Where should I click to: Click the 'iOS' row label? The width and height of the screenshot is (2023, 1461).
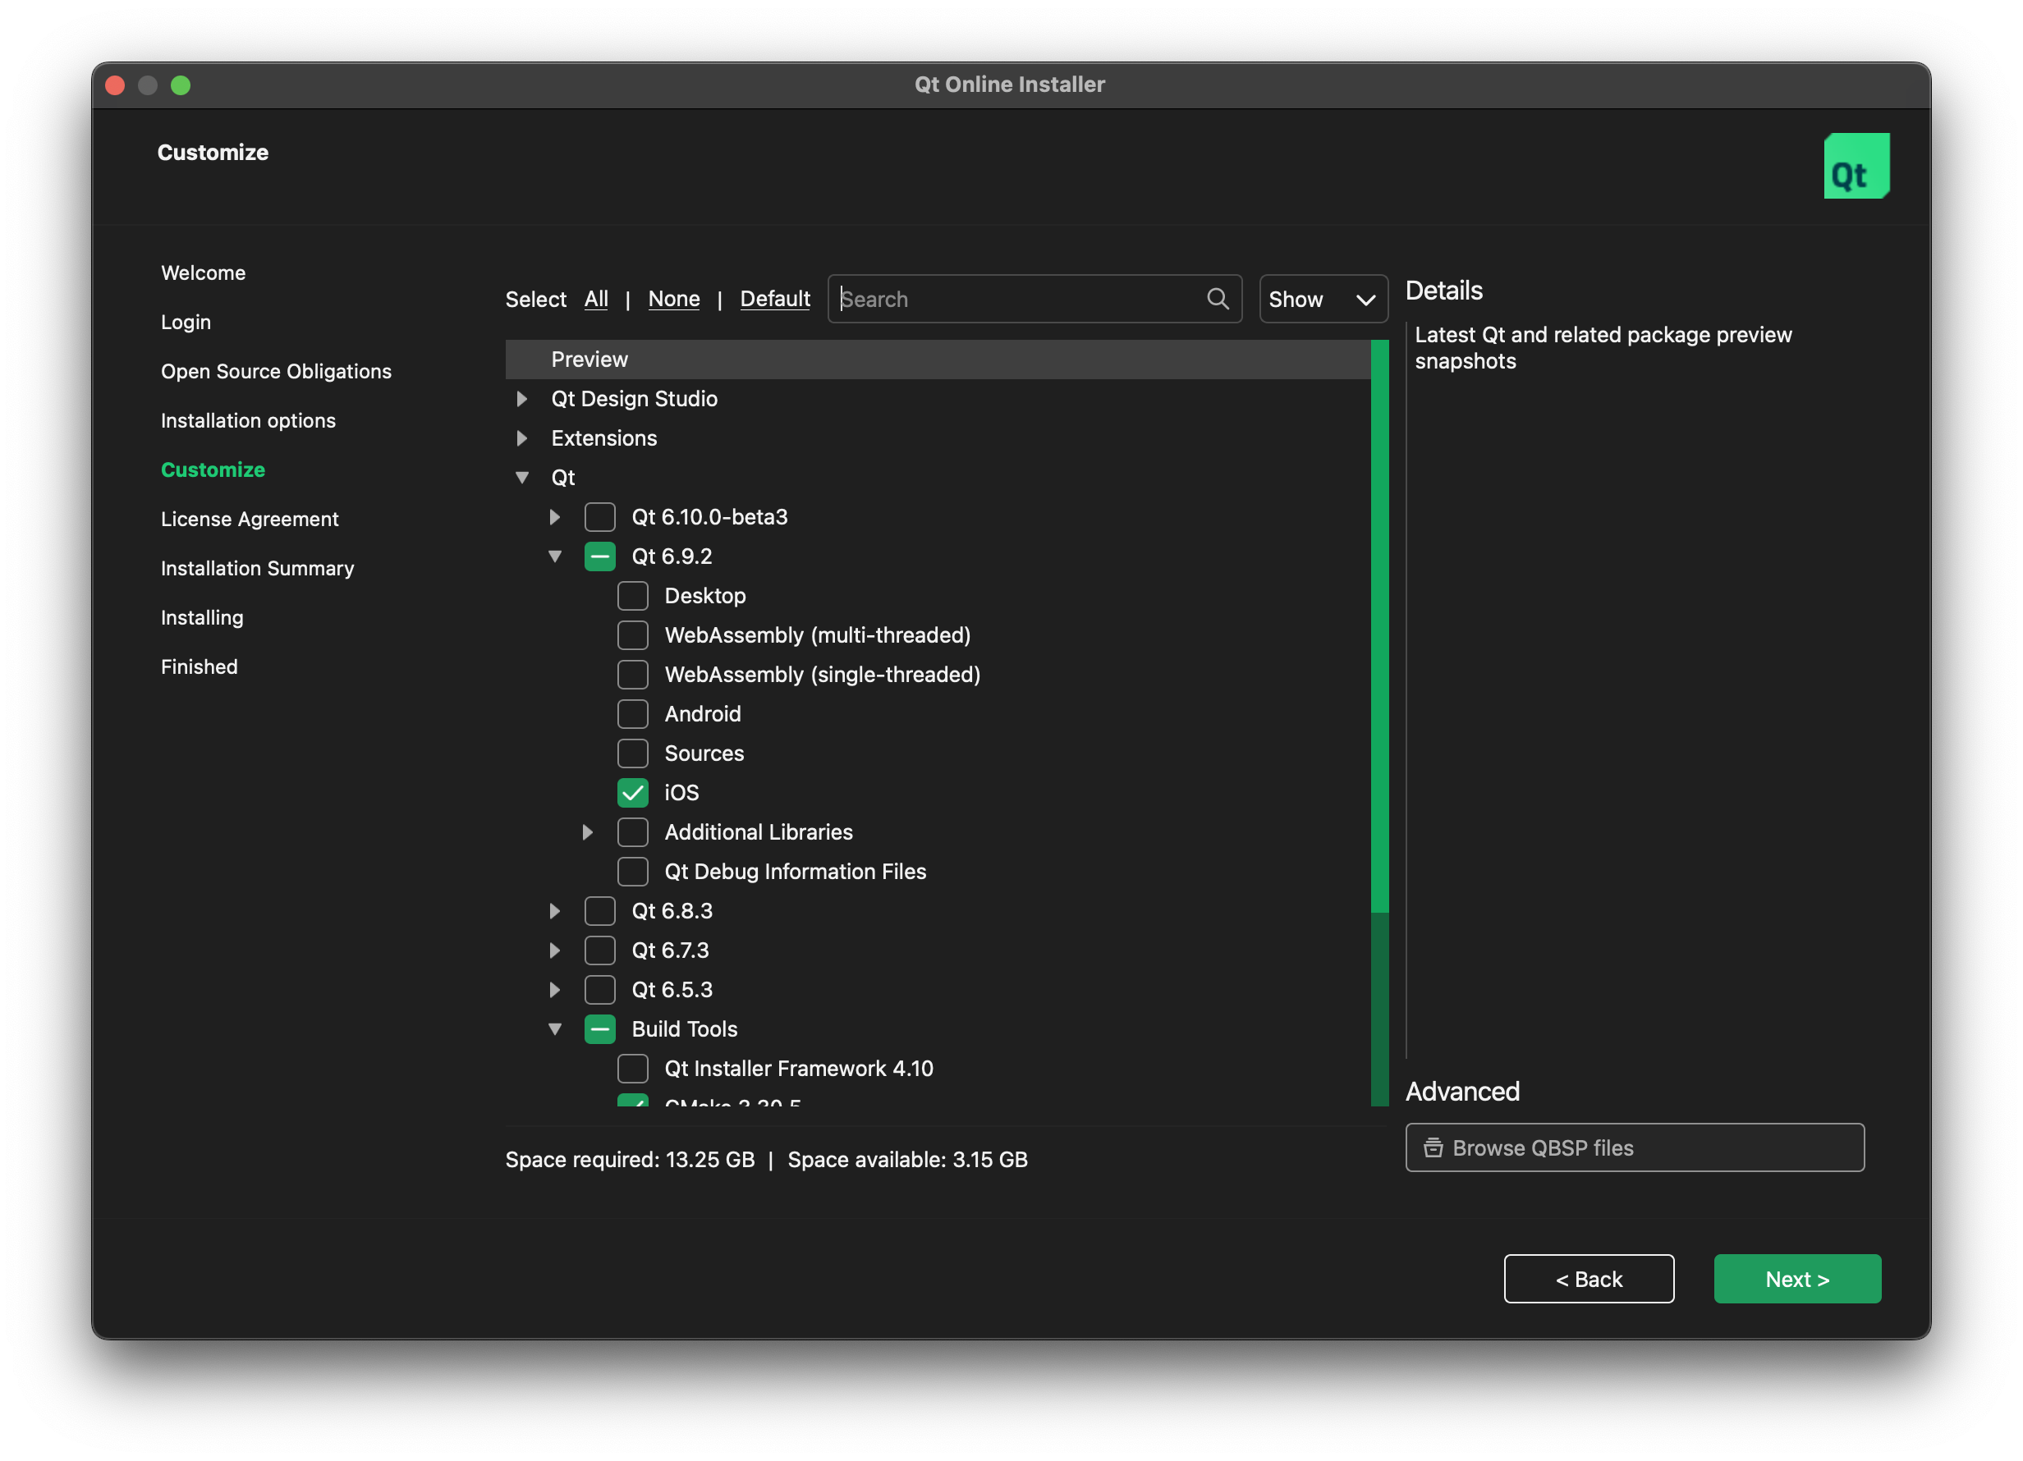pos(681,793)
